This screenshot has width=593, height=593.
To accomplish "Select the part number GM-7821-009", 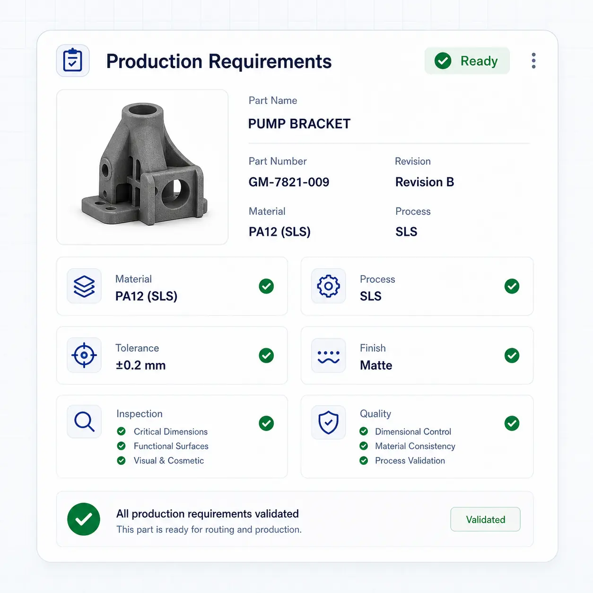I will tap(289, 182).
